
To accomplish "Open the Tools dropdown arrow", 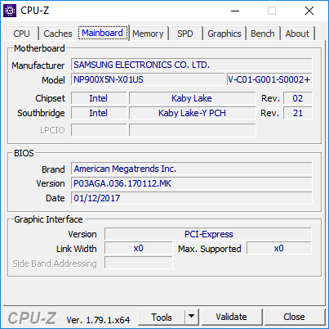I will click(192, 317).
